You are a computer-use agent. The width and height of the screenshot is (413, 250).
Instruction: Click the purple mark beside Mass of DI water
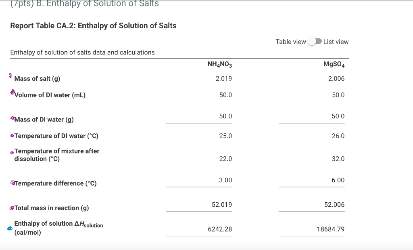12,118
